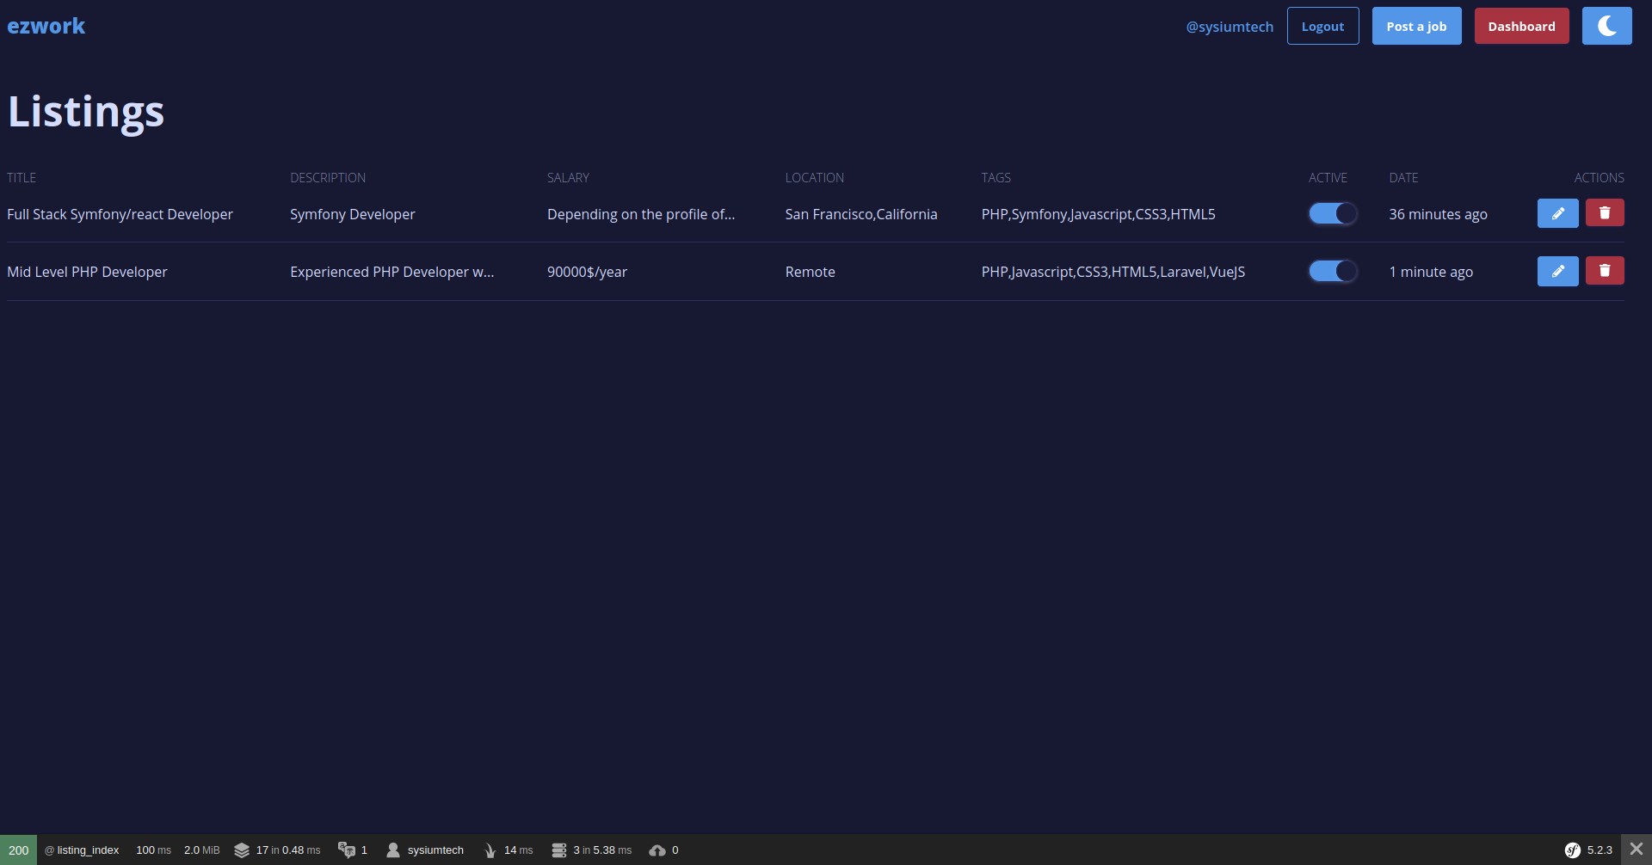1652x865 pixels.
Task: Open the cache calls panel in toolbar
Action: (277, 850)
